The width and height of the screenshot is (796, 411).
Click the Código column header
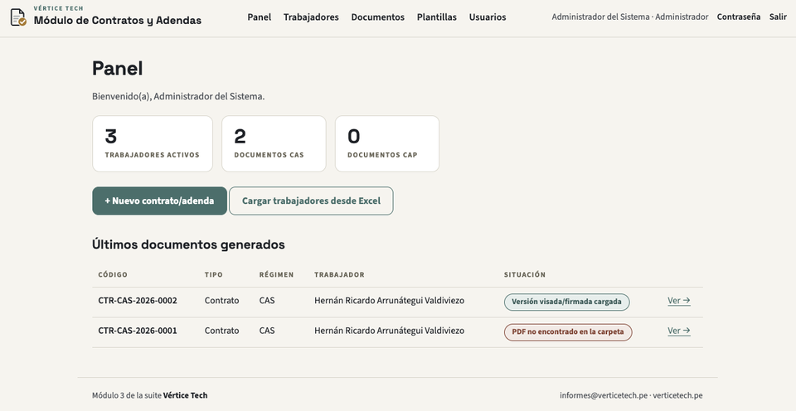[113, 274]
